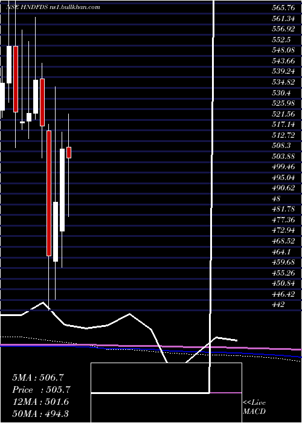The image size is (302, 423).
Task: Click the 543.66 price axis label
Action: [x=283, y=60]
